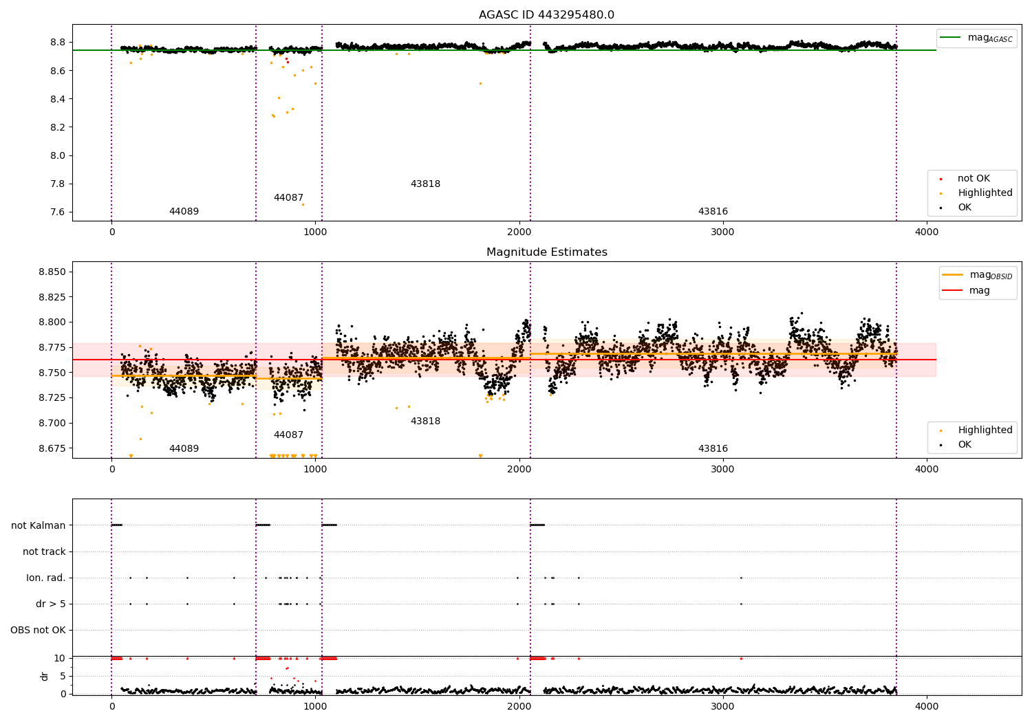Viewport: 1032px width, 722px height.
Task: Click obsid label 43818 in the top plot
Action: click(x=425, y=184)
